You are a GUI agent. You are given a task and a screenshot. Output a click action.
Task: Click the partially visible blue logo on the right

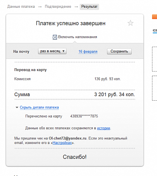pos(155,31)
